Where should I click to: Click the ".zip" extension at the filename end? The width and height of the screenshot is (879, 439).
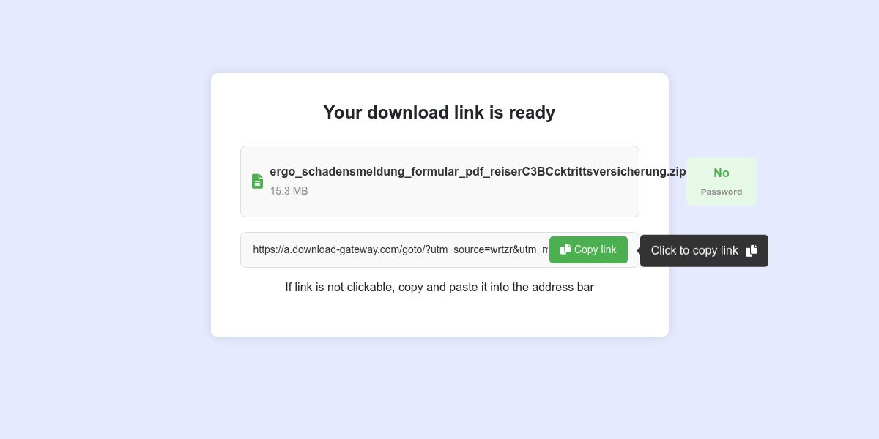tap(677, 172)
